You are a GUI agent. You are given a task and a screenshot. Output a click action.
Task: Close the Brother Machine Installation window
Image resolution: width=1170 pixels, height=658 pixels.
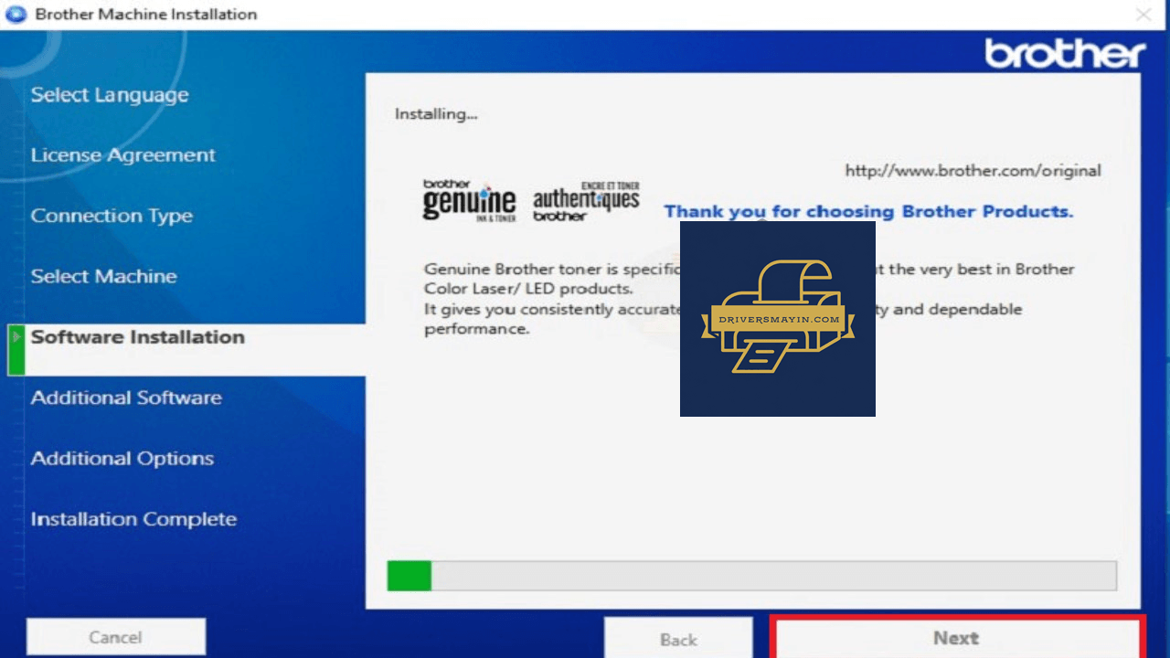click(1143, 15)
